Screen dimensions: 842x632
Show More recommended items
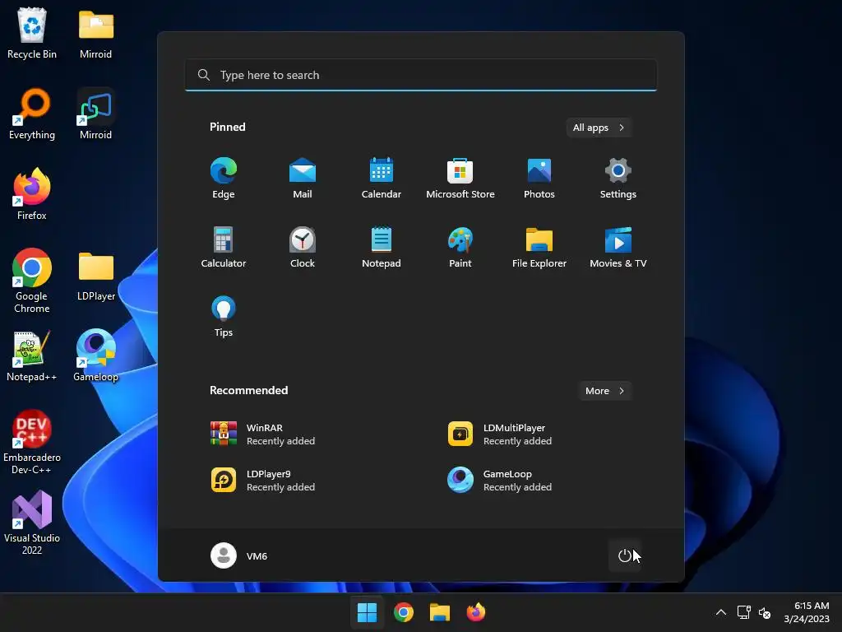(x=604, y=391)
